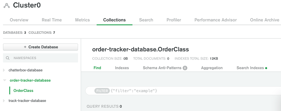
Task: Switch to the Online Archive tab
Action: [x=264, y=20]
